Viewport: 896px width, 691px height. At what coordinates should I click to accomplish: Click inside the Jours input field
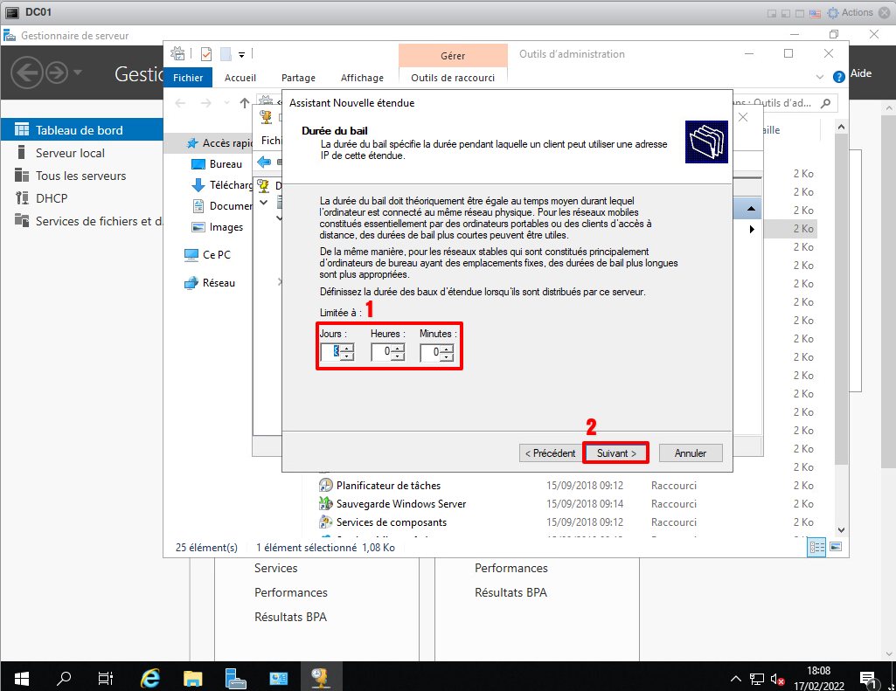(x=330, y=352)
